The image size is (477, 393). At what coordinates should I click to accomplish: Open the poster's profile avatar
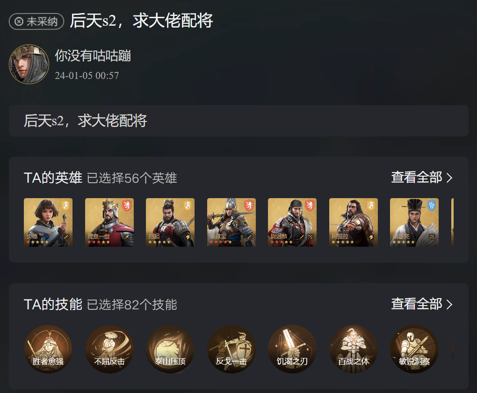29,64
